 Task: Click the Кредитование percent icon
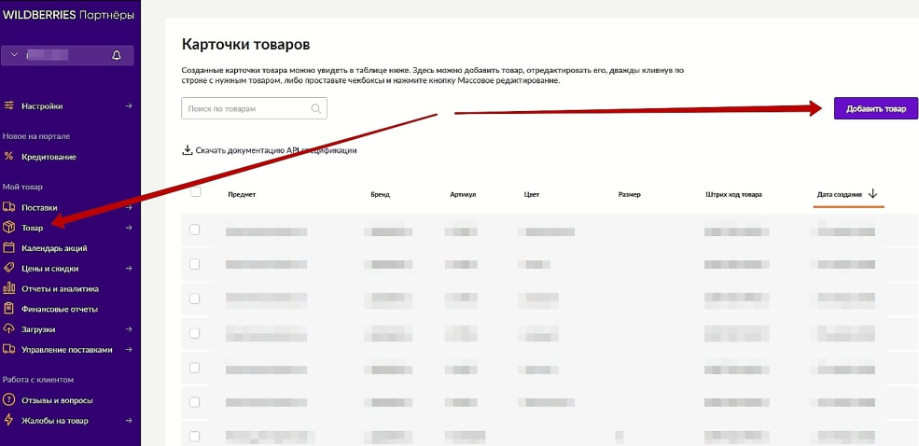[9, 157]
